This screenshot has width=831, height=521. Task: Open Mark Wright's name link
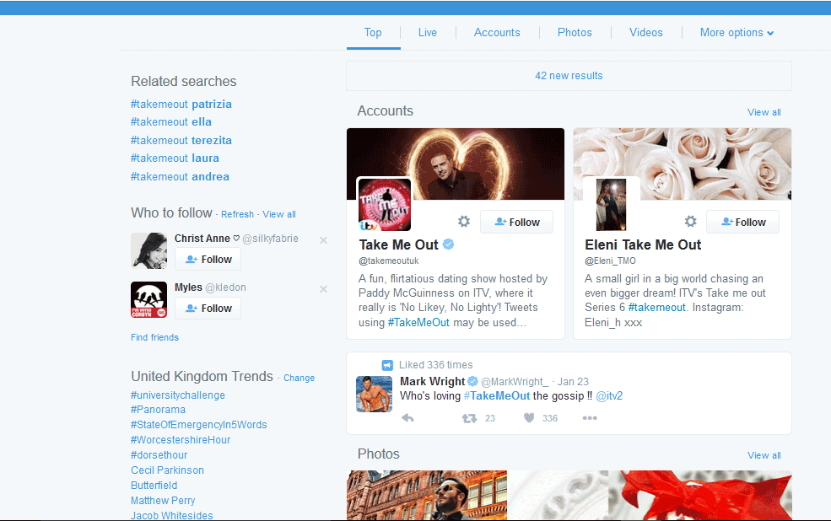(x=433, y=381)
